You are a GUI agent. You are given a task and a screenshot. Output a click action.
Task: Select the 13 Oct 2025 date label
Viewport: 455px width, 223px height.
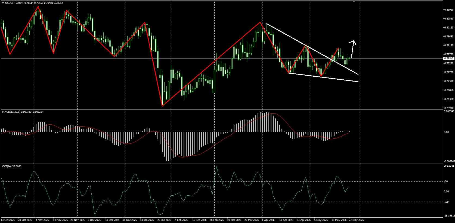[x=8, y=220]
